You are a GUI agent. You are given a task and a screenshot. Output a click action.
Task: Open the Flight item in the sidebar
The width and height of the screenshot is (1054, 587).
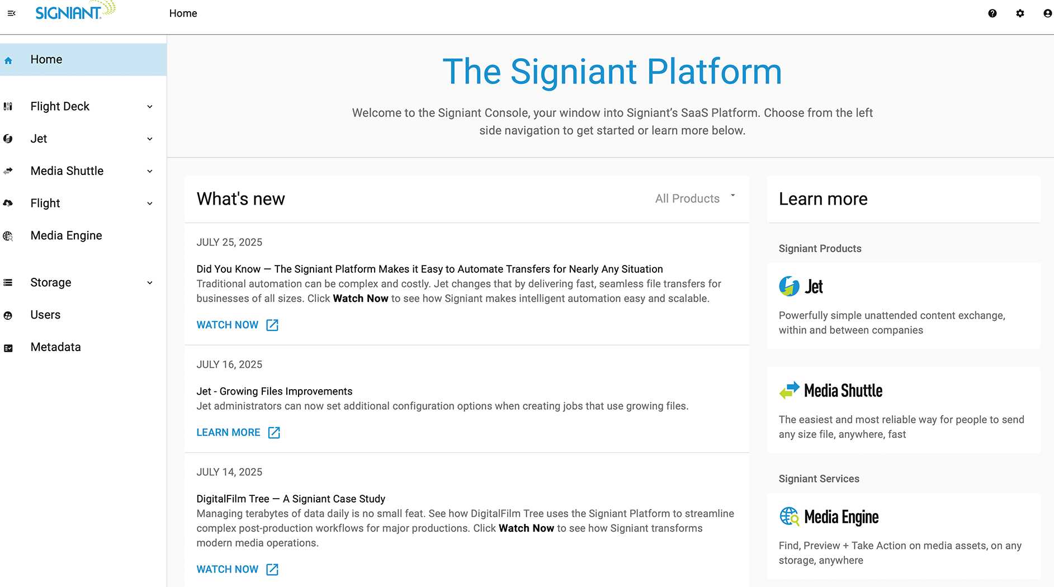[x=45, y=203]
